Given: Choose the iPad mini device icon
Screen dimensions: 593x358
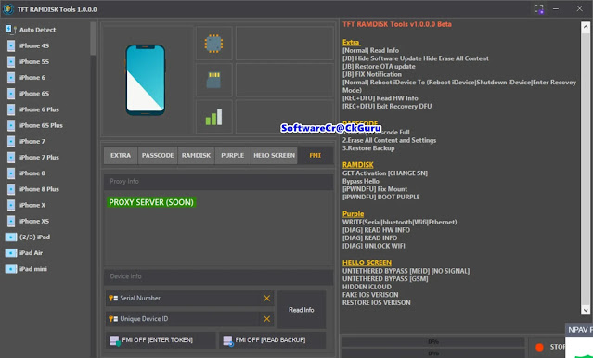Looking at the screenshot, I should click(x=11, y=269).
